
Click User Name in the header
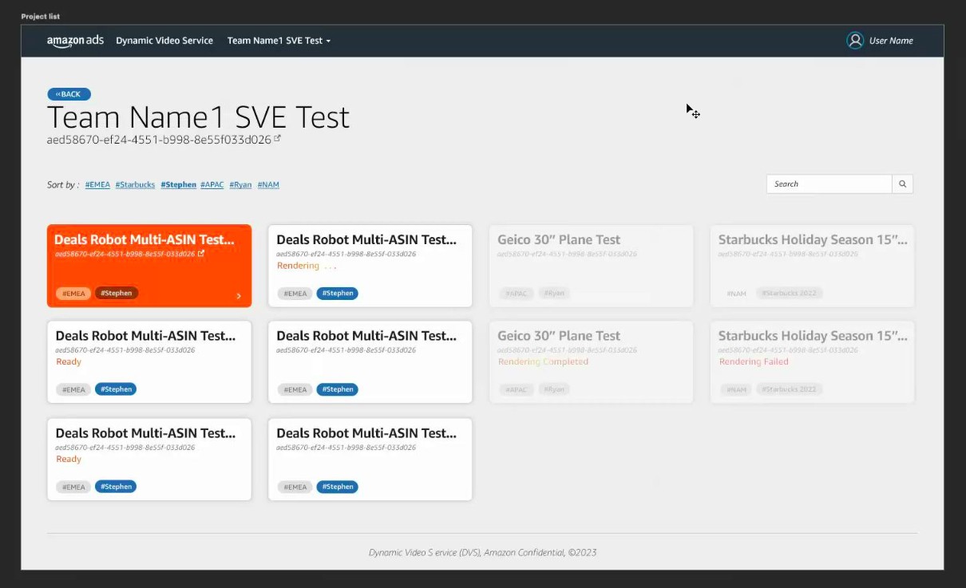pyautogui.click(x=891, y=41)
